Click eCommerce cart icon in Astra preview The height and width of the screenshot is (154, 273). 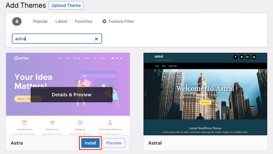coord(52,122)
